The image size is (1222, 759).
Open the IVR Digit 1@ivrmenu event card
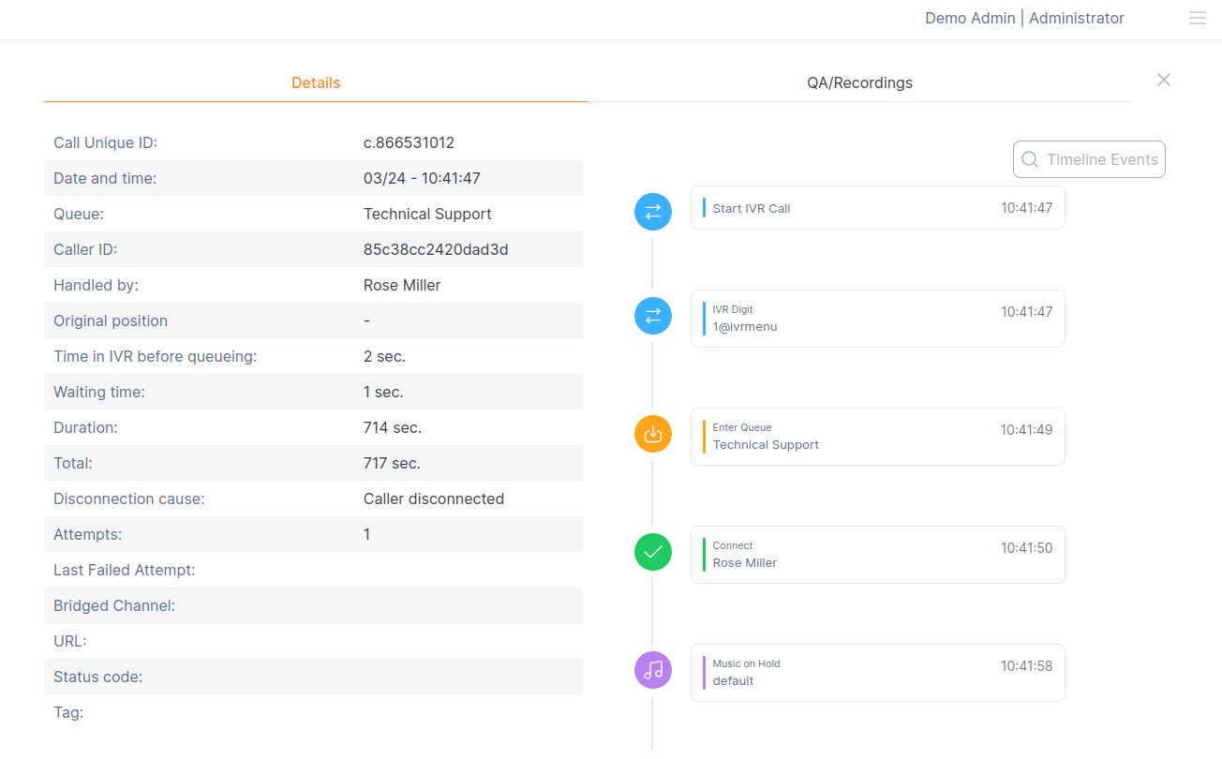877,319
